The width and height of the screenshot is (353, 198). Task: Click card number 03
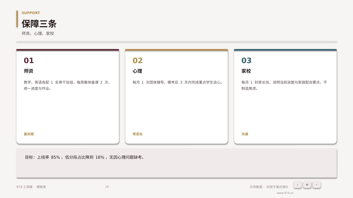[247, 60]
